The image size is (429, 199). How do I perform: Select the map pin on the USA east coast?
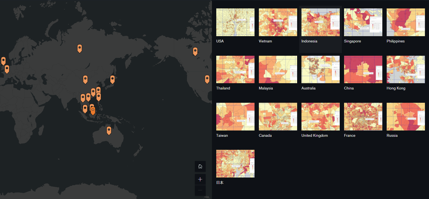tap(207, 79)
